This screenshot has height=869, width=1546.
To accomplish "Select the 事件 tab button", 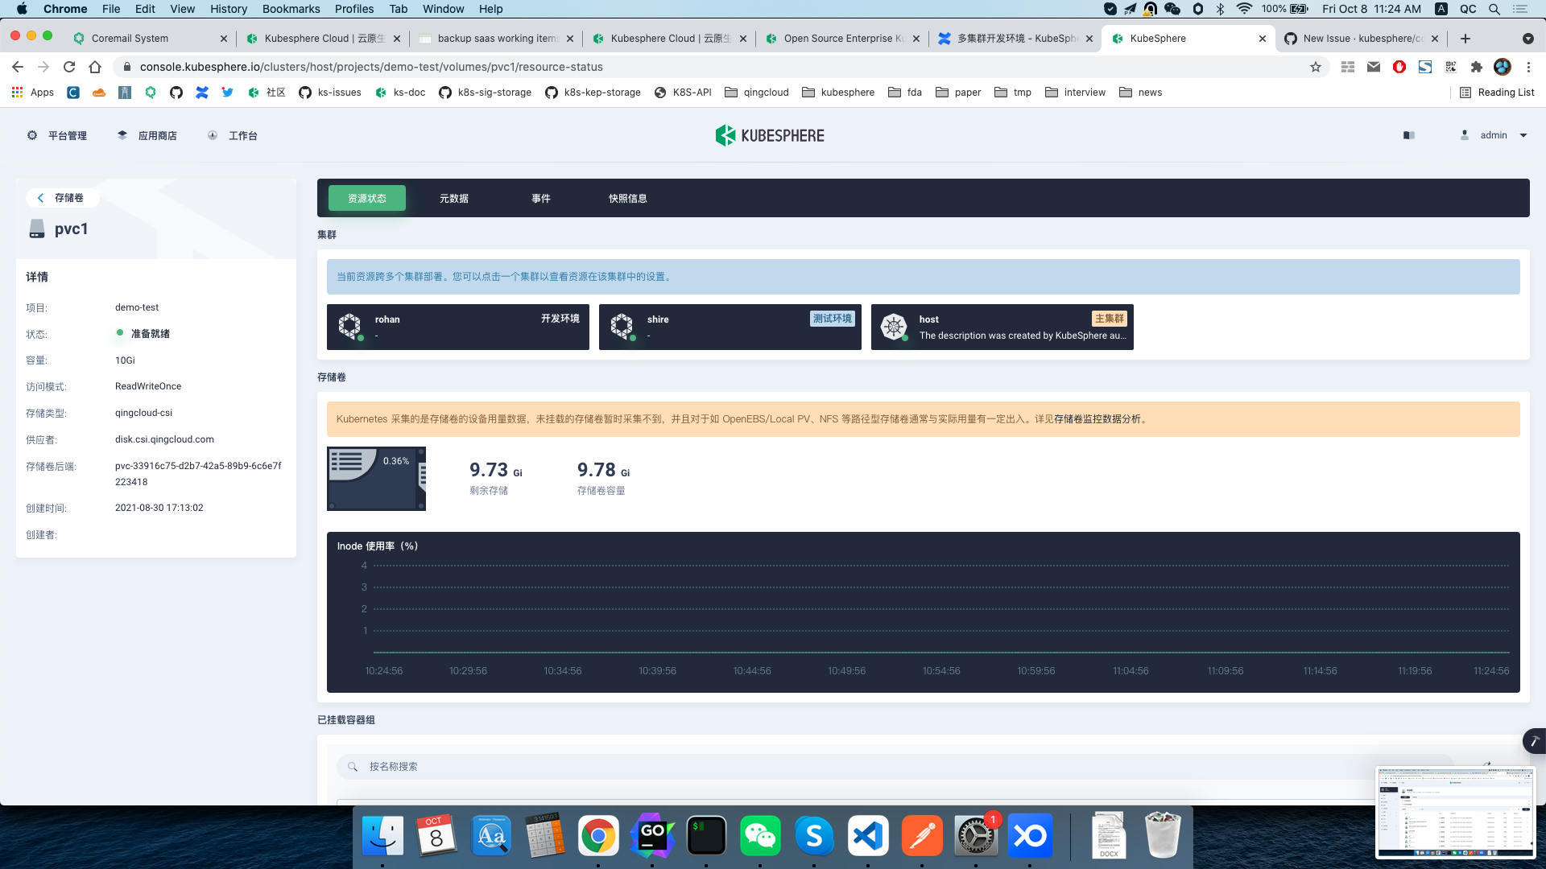I will pos(540,198).
